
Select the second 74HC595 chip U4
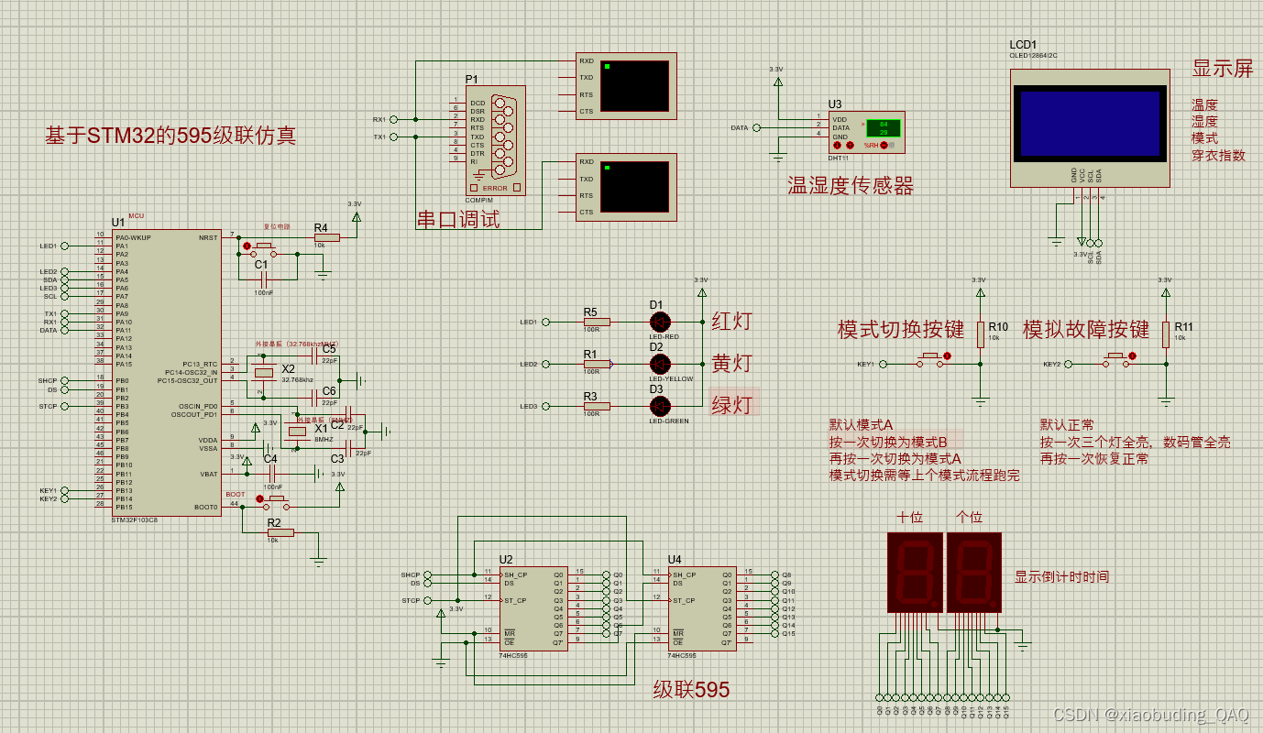click(x=700, y=607)
